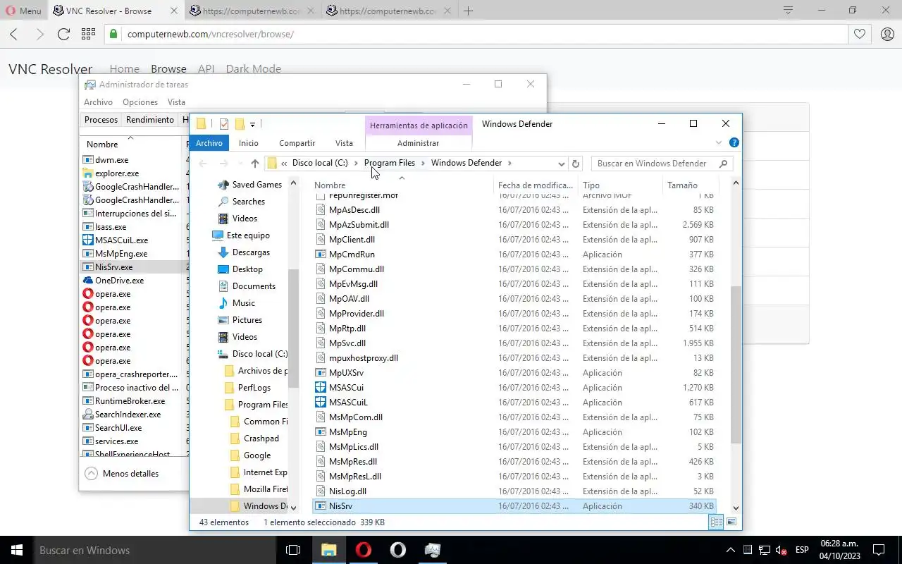Open Administrar ribbon tab

pos(418,143)
